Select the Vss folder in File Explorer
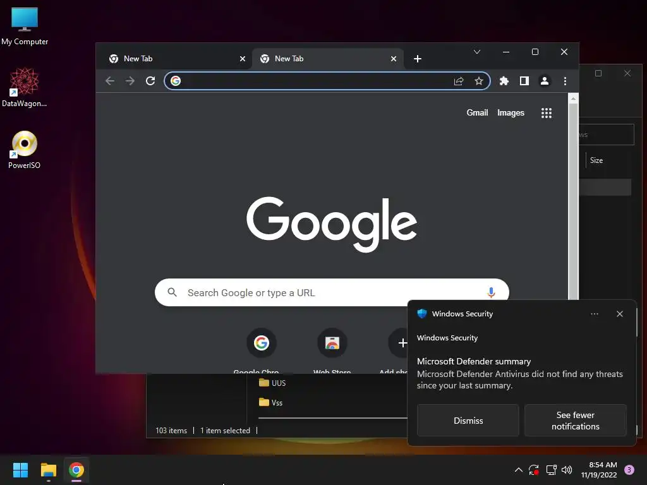Viewport: 647px width, 485px height. tap(270, 402)
